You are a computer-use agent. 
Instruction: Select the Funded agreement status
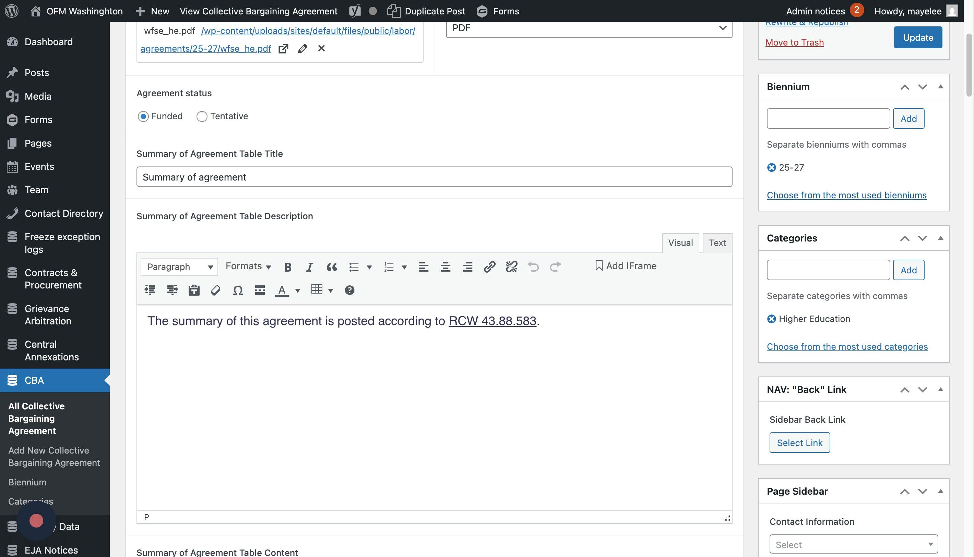(143, 116)
